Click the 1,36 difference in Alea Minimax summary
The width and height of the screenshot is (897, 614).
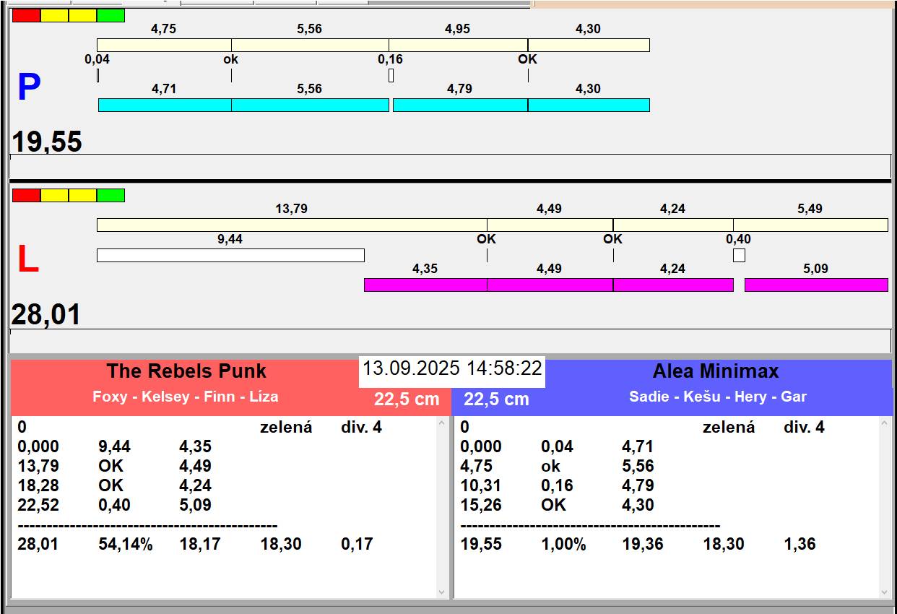coord(799,545)
